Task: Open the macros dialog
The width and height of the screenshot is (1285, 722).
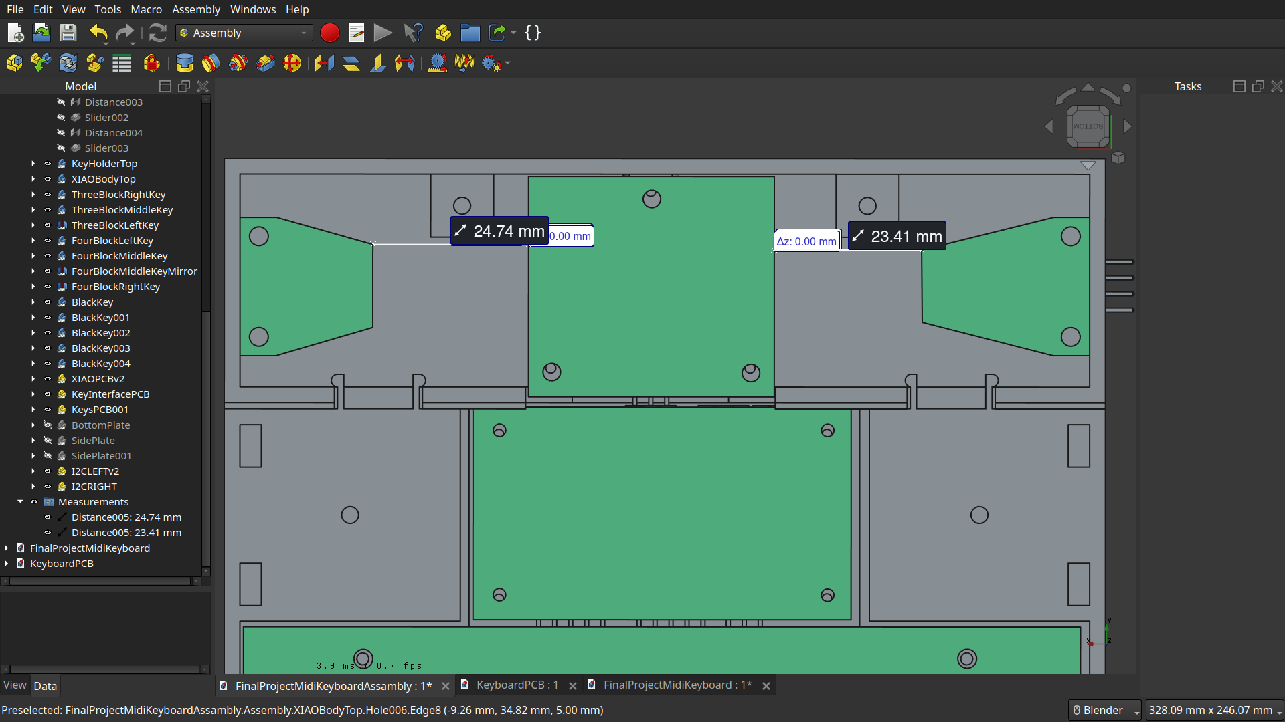Action: 357,33
